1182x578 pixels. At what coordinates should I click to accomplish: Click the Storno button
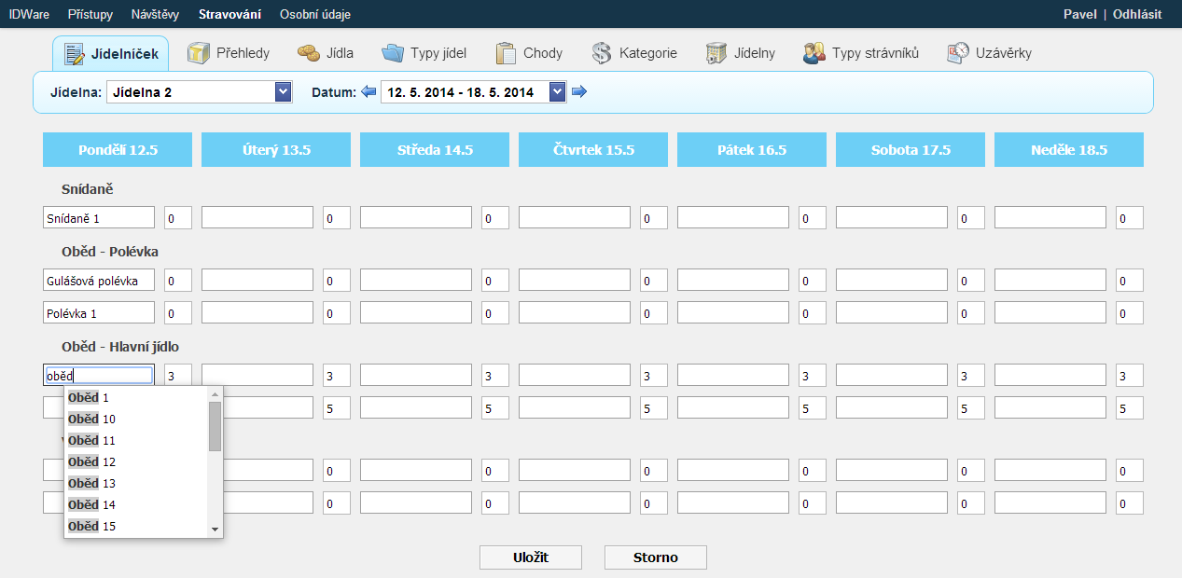click(x=655, y=557)
